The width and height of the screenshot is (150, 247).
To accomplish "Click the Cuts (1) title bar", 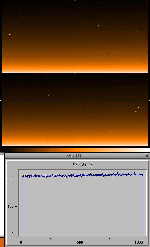I will pos(74,156).
